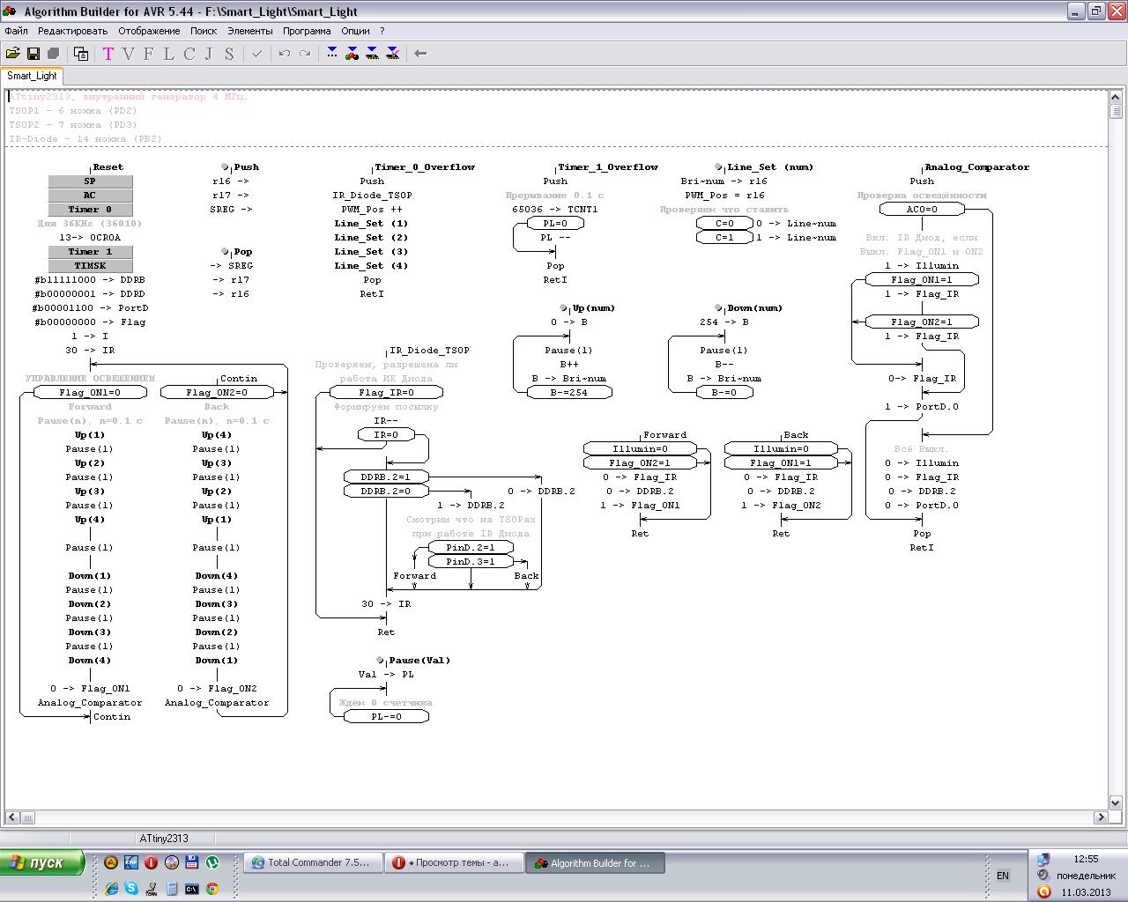Click the overlapping windows toolbar icon
Viewport: 1128px width, 902px height.
[81, 54]
